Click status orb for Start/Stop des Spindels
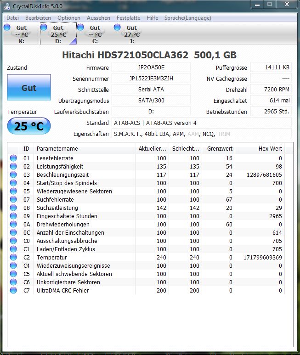The width and height of the screenshot is (300, 355). [x=13, y=183]
